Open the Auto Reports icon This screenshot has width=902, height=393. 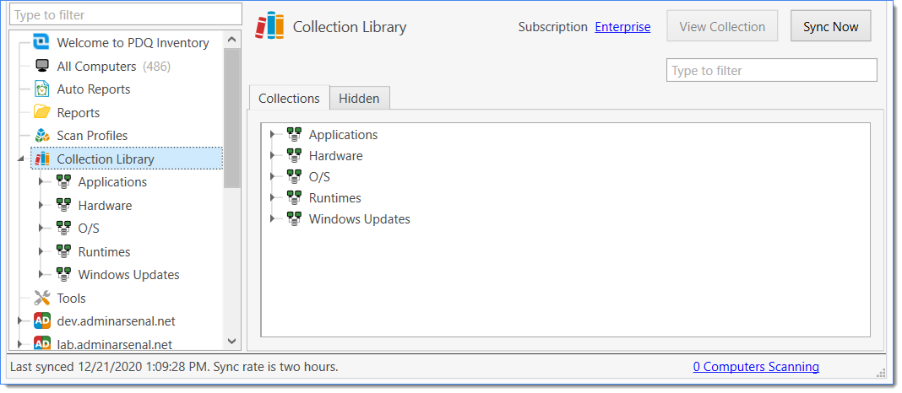pyautogui.click(x=41, y=89)
